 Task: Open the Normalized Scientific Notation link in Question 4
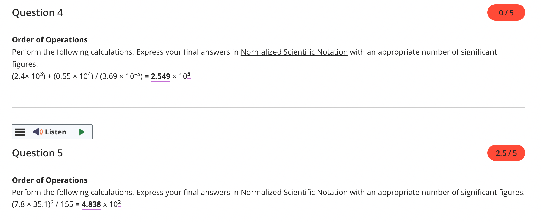(x=294, y=52)
